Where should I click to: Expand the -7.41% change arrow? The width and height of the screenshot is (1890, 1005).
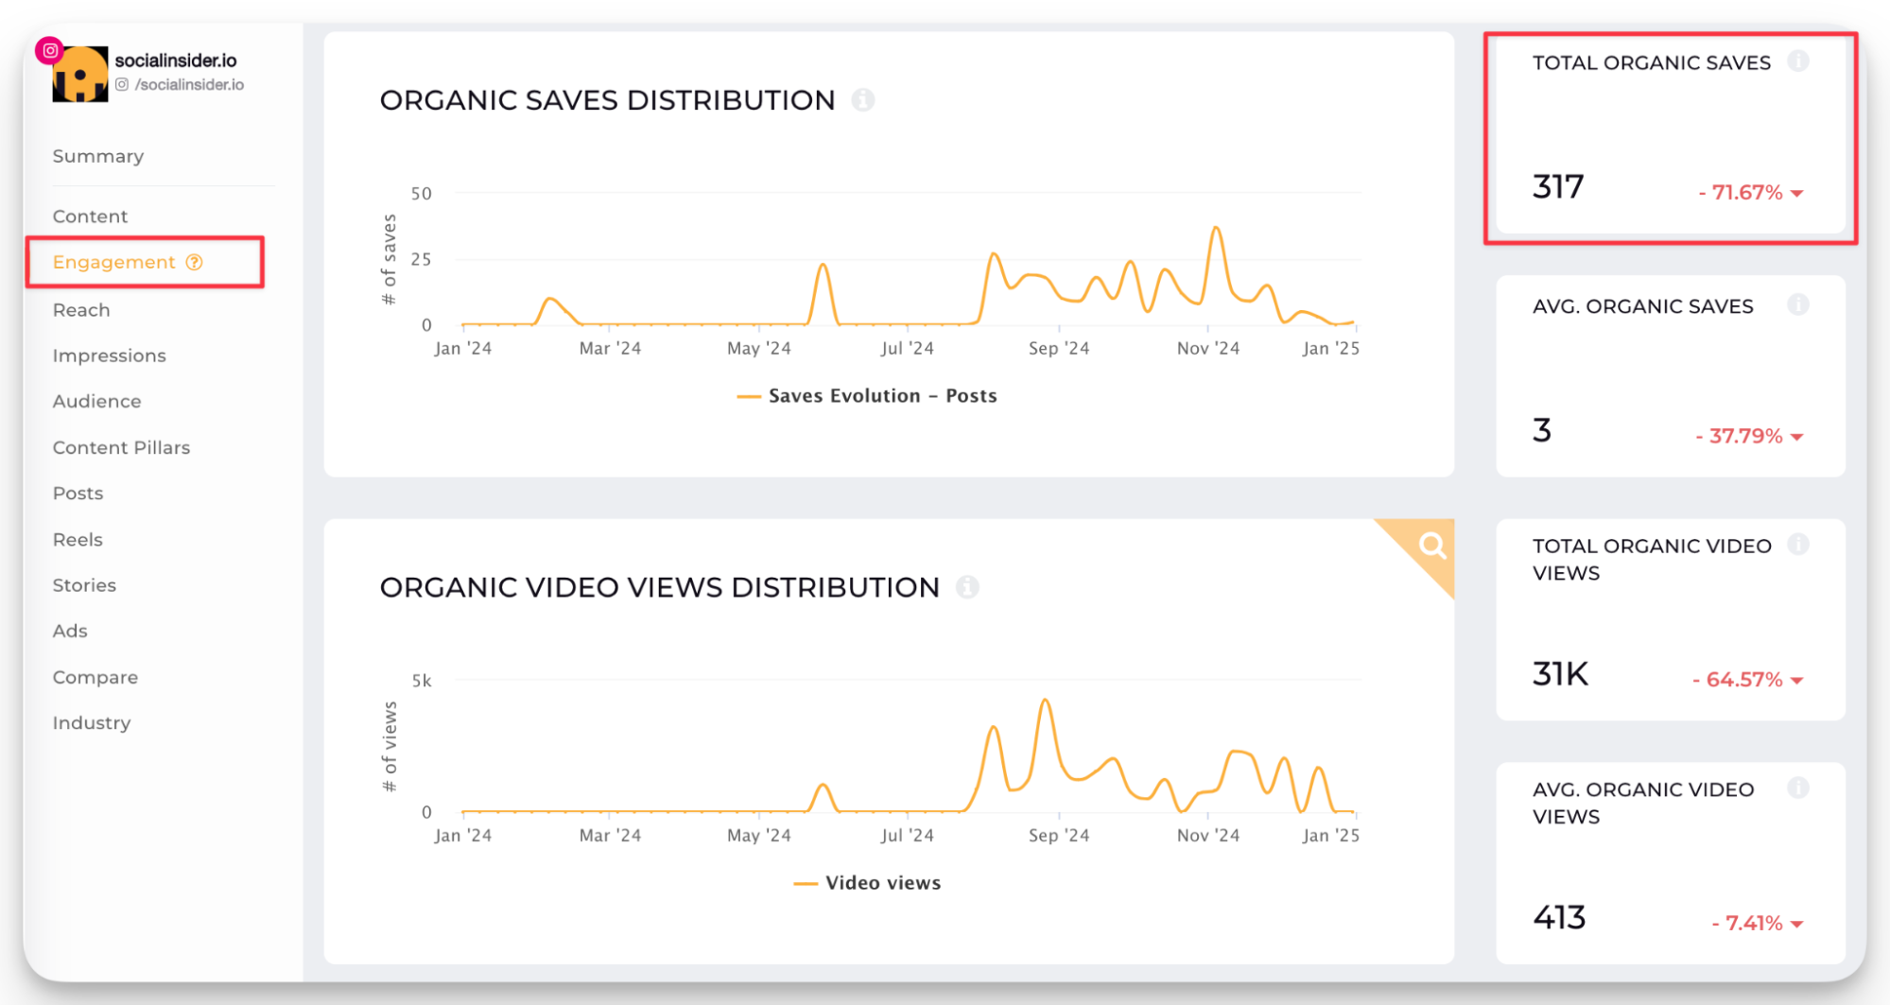(x=1796, y=924)
